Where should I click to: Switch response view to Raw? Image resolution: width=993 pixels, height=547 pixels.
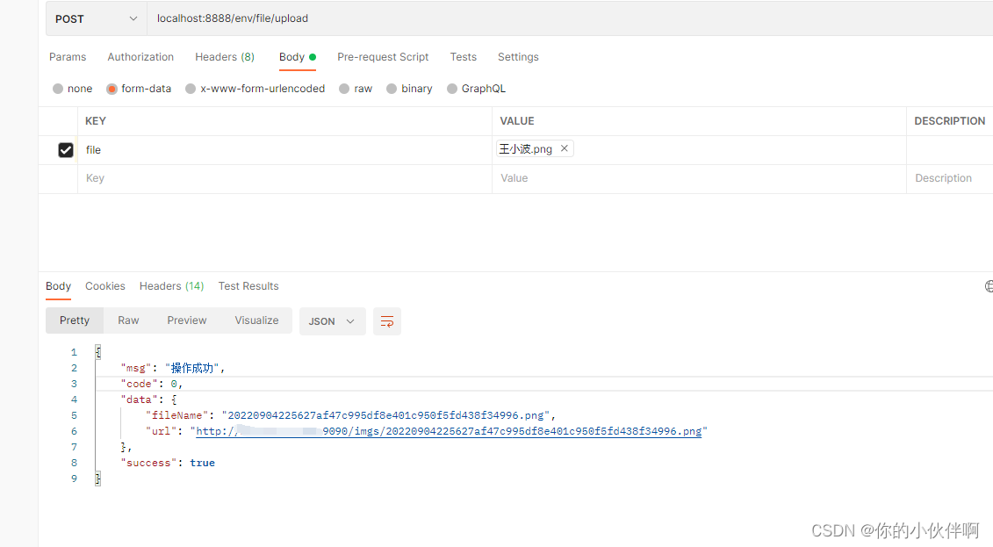pyautogui.click(x=128, y=320)
